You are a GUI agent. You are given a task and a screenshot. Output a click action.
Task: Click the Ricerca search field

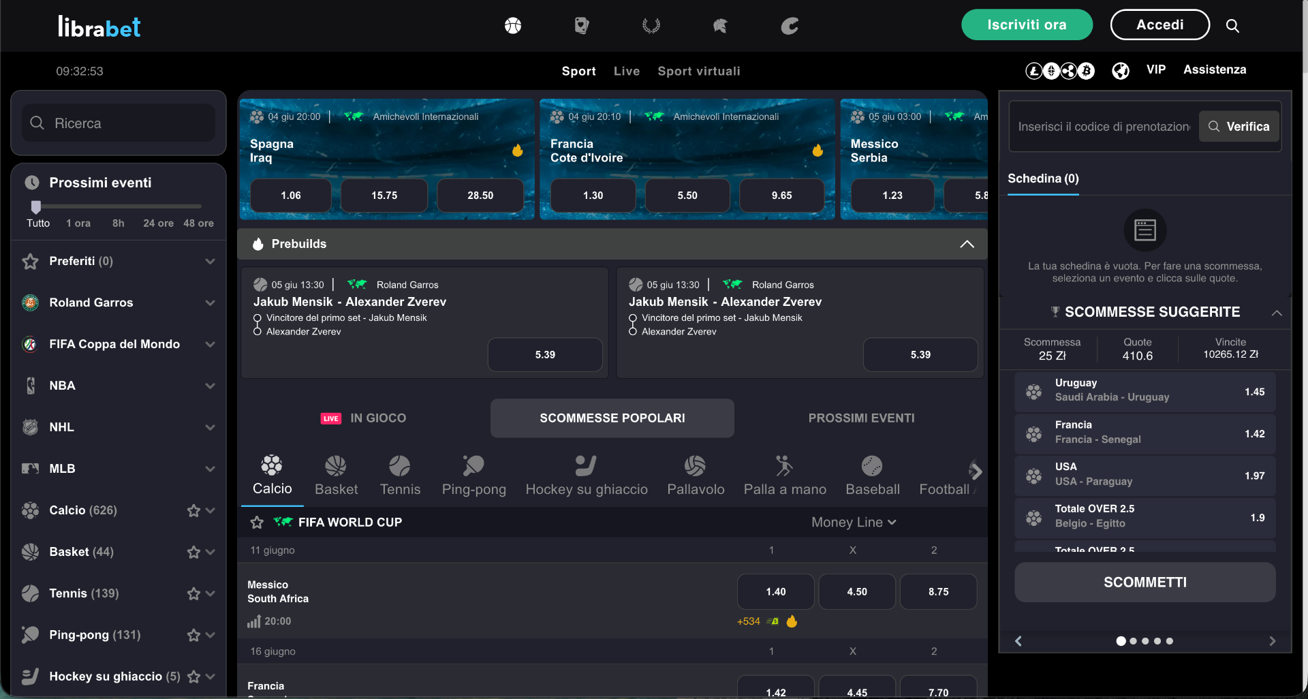pos(119,123)
